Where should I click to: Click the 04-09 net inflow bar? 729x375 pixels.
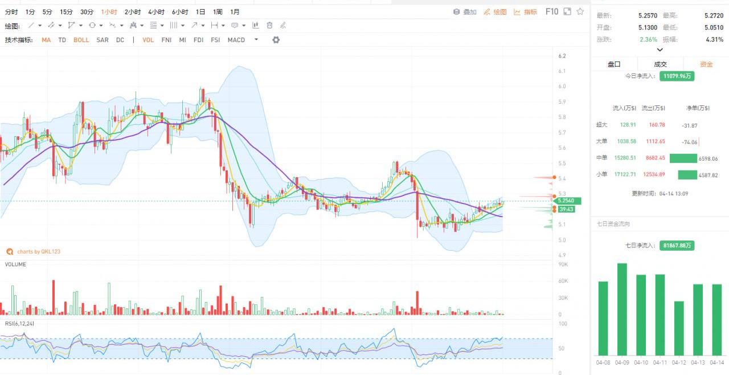(x=622, y=309)
